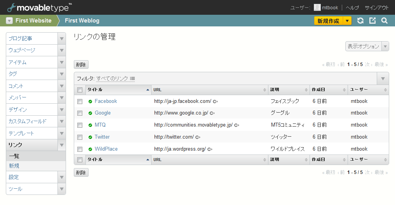Expand the filter panel arrow

coord(383,78)
